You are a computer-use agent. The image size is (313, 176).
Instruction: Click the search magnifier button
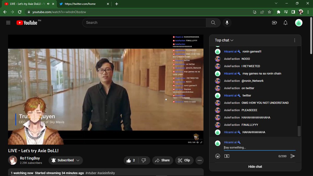pos(213,23)
